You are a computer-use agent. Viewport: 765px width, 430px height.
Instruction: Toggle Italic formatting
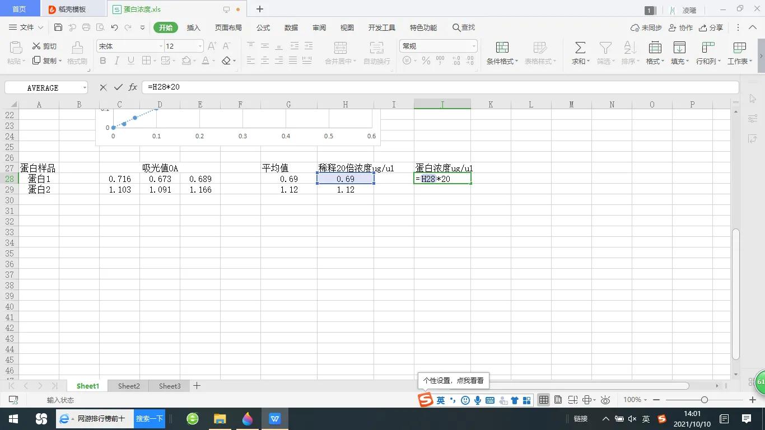(116, 60)
